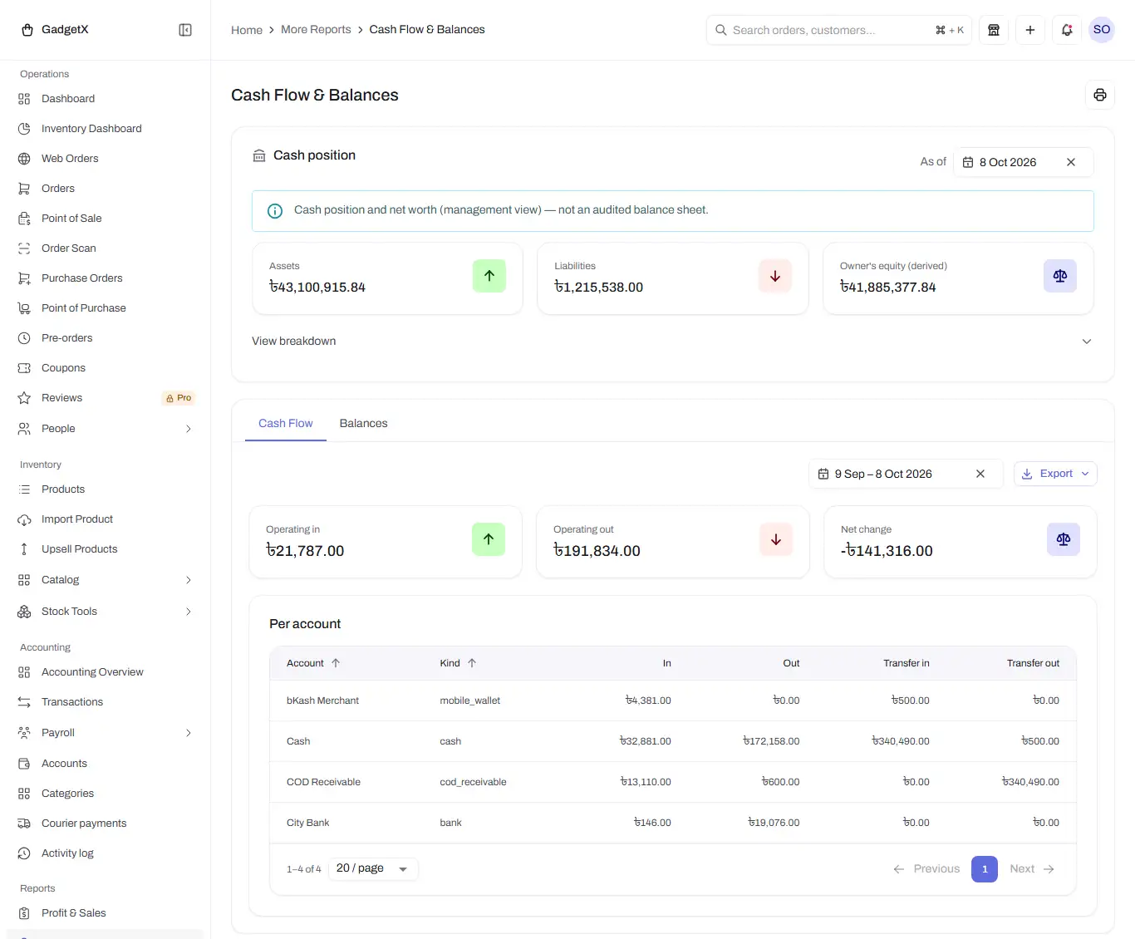Image resolution: width=1135 pixels, height=939 pixels.
Task: Click the bKash Merchant account cell
Action: tap(322, 701)
